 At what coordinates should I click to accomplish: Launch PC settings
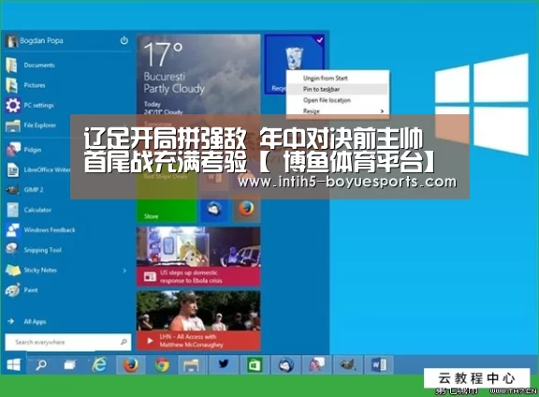30,105
